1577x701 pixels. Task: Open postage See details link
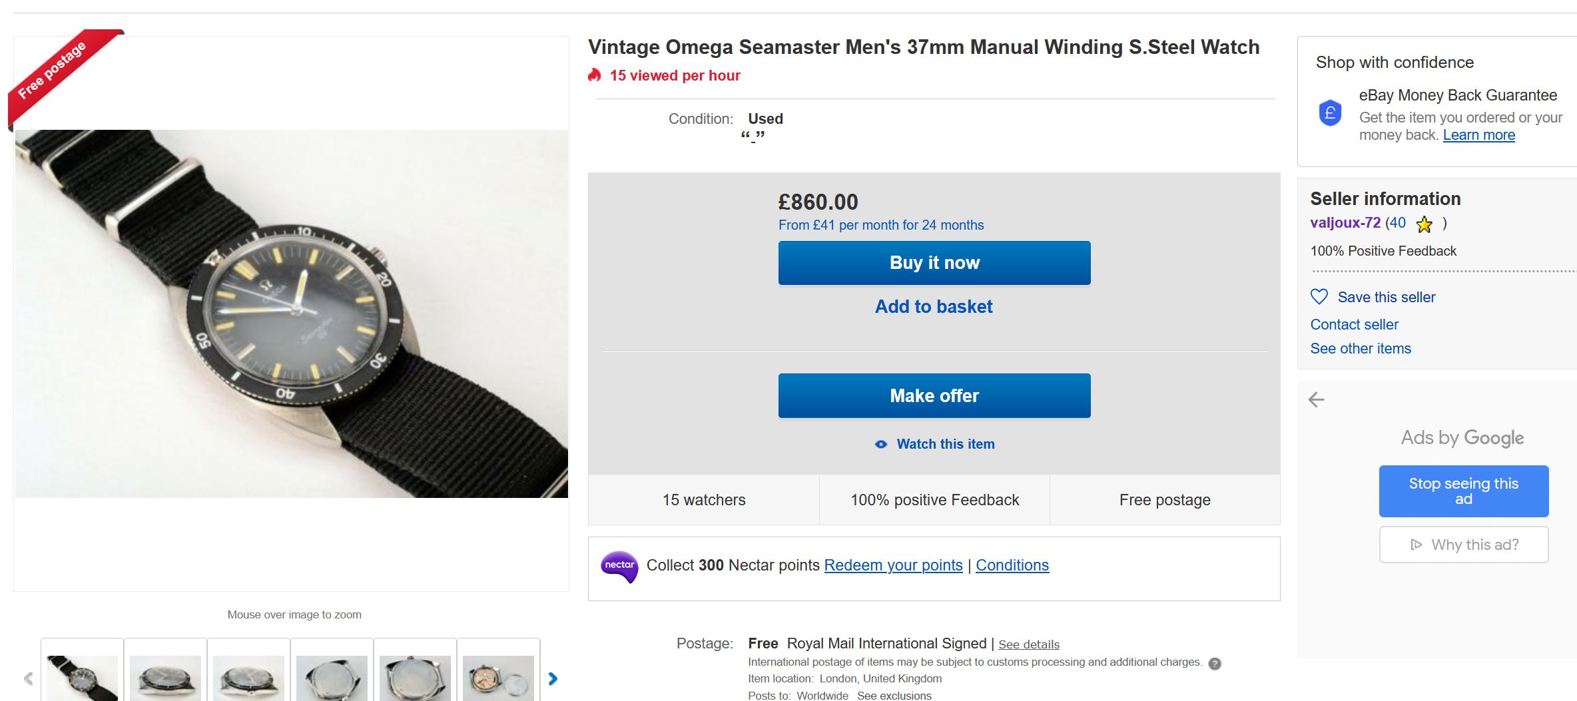pyautogui.click(x=1028, y=644)
